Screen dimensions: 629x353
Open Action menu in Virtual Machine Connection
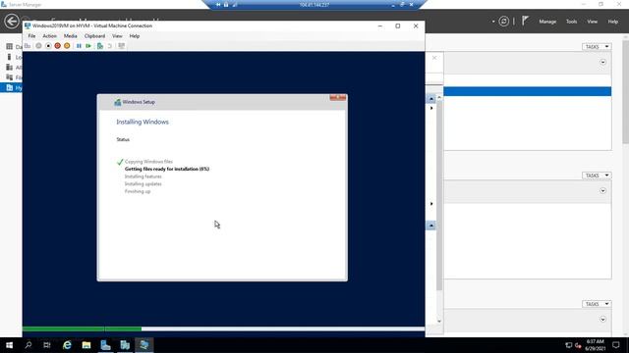50,36
